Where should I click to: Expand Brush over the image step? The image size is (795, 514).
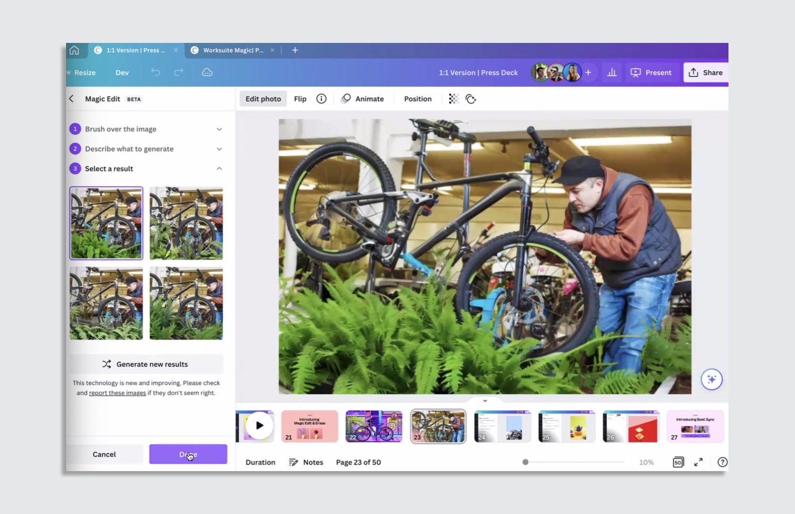point(146,129)
